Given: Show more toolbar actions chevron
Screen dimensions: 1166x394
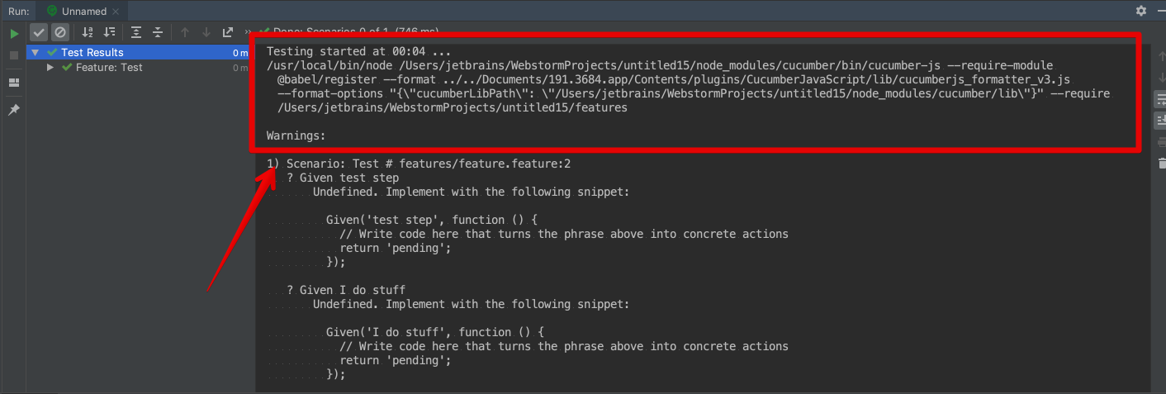Looking at the screenshot, I should point(249,32).
